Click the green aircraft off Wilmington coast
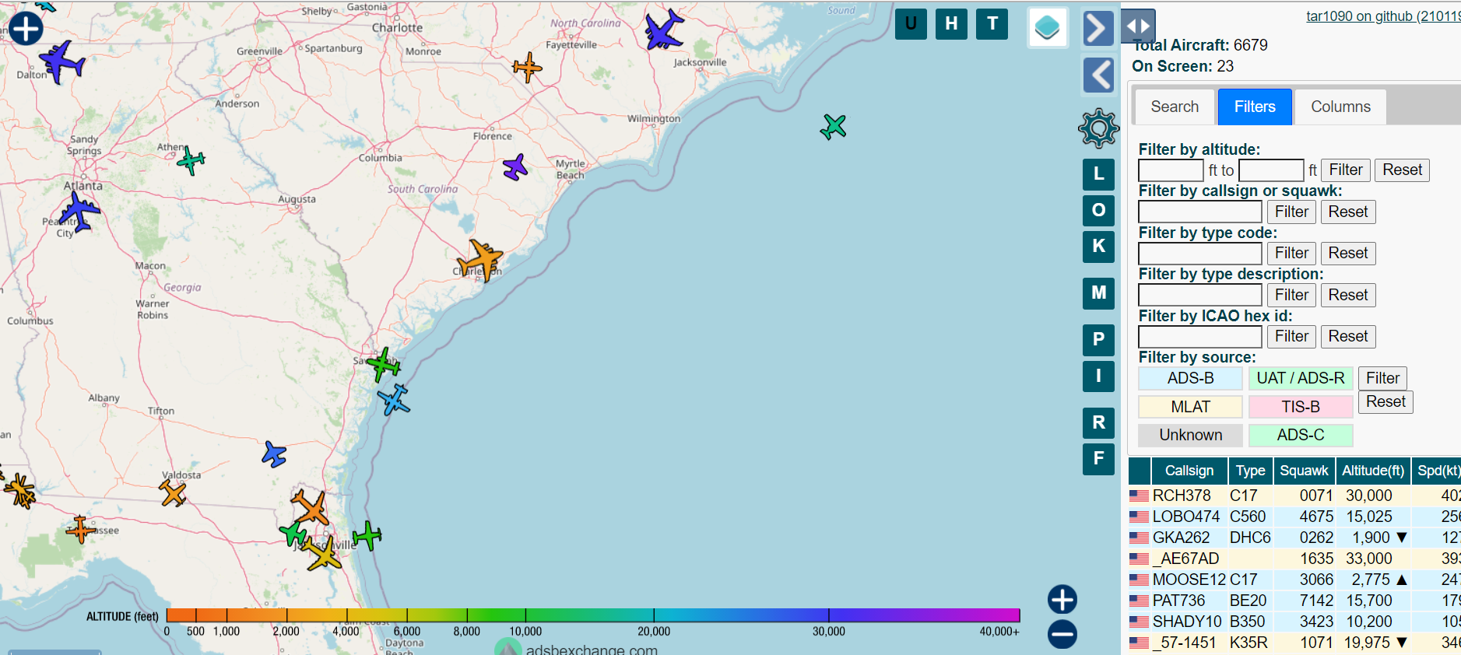This screenshot has width=1461, height=655. click(833, 126)
